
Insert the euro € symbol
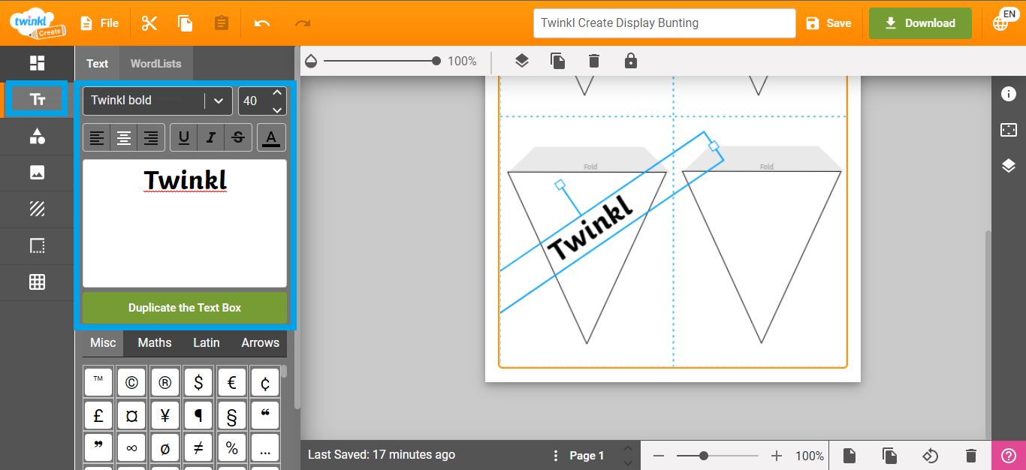pos(231,383)
